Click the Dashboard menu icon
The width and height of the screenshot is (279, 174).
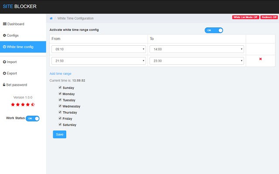tap(5, 24)
